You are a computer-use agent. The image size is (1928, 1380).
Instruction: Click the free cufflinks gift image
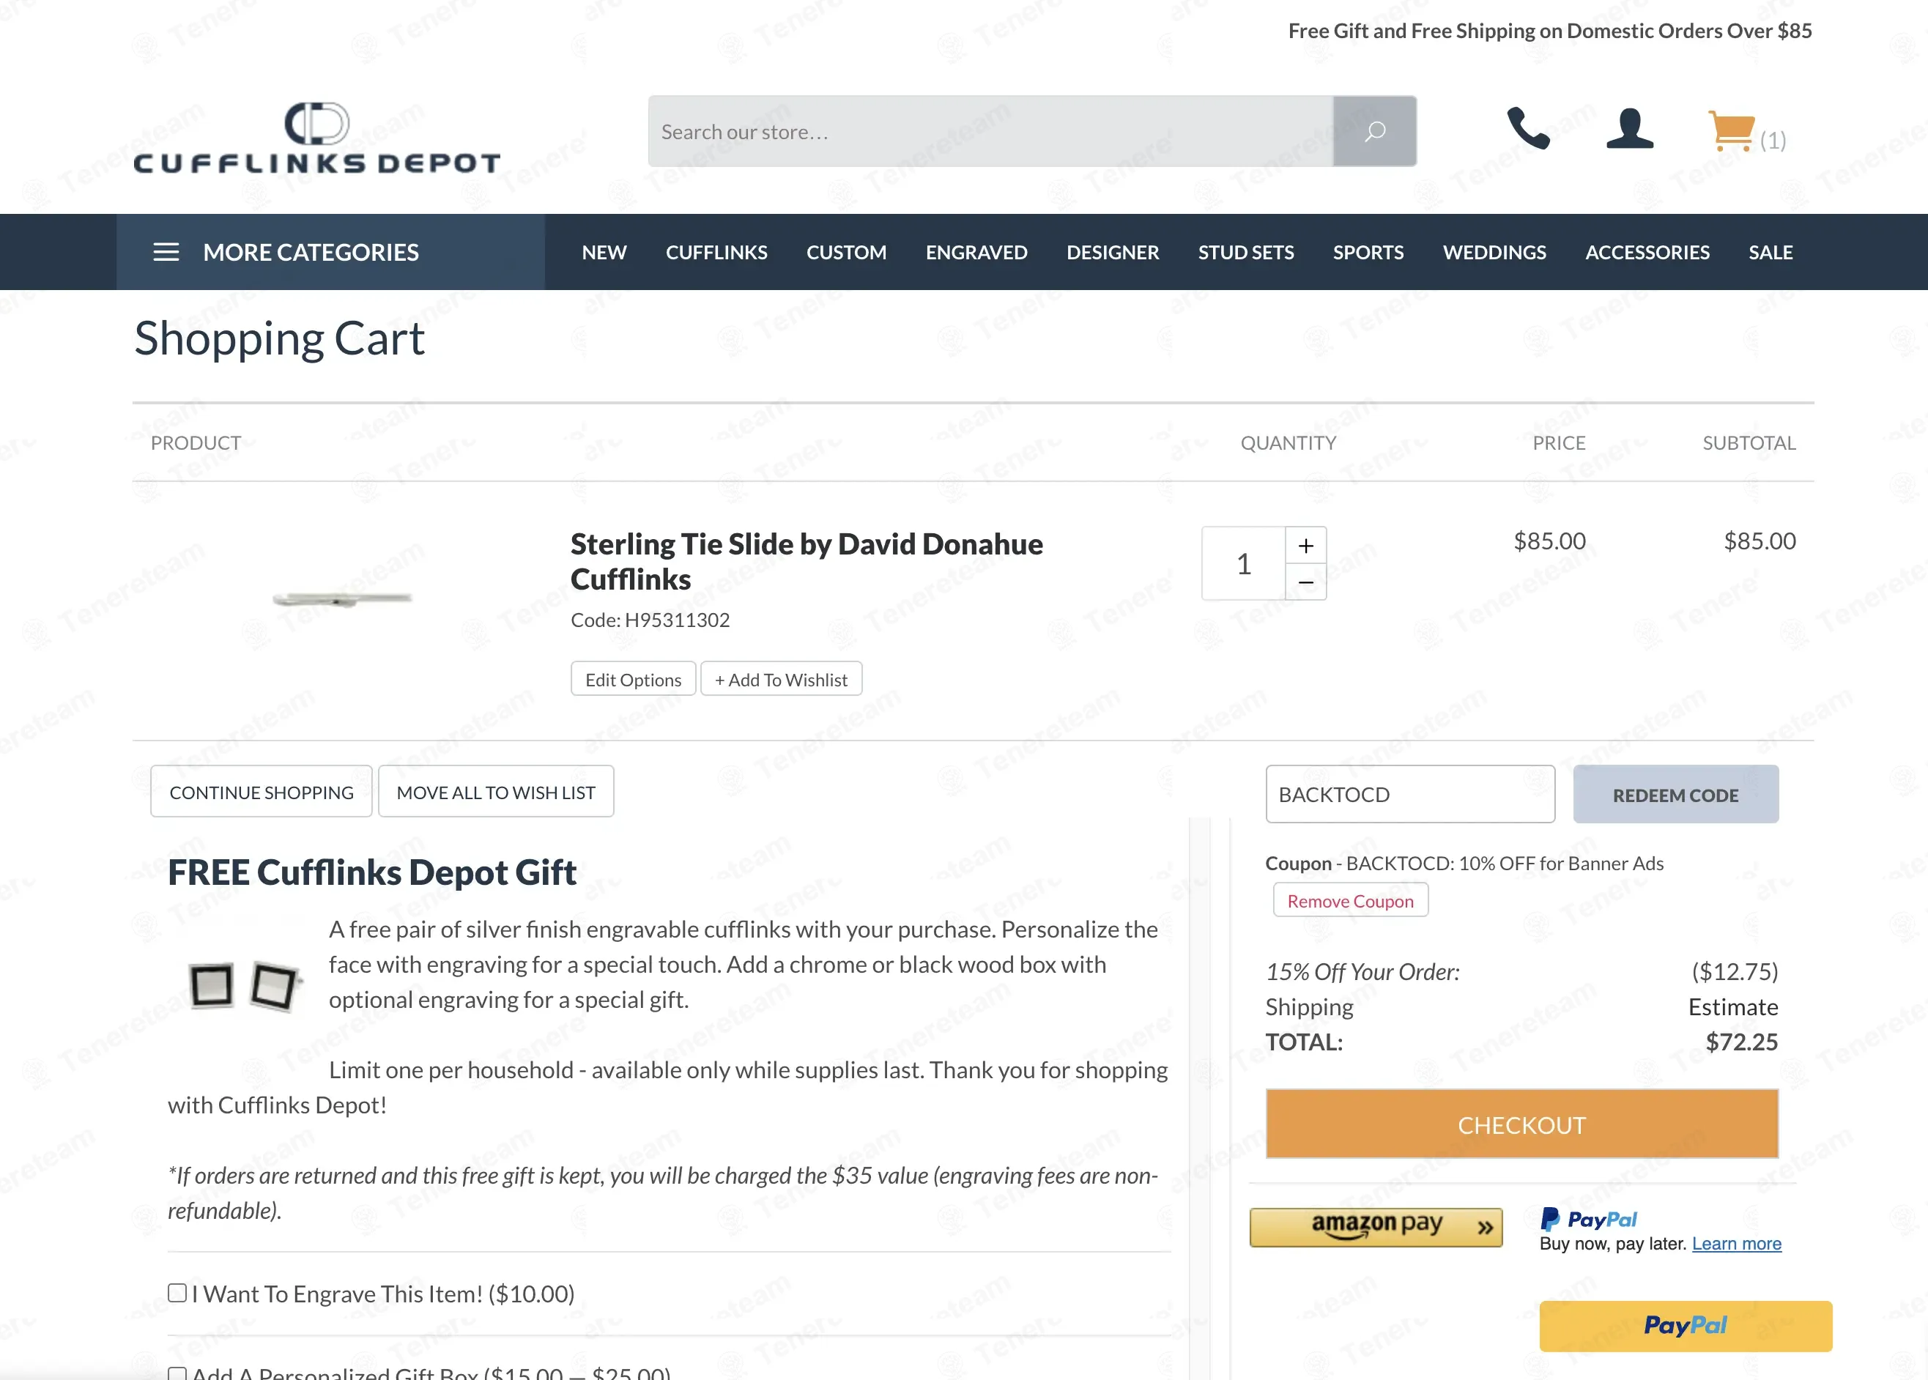(245, 986)
